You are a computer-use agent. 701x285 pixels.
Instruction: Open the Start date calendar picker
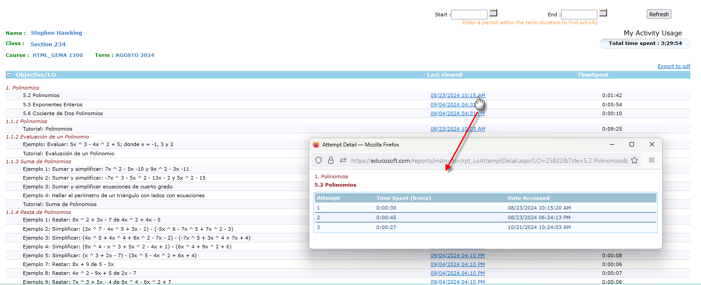493,13
